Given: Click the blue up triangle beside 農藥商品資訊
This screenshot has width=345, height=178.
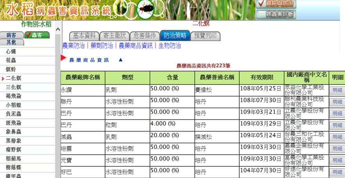Looking at the screenshot, I should (x=120, y=60).
